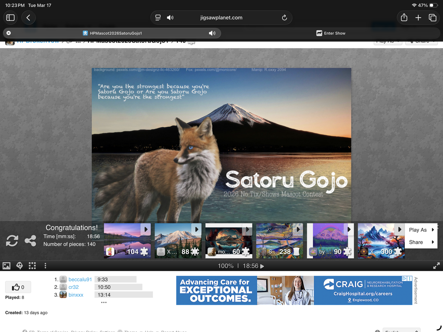Toggle the Safari sidebar icon
The image size is (443, 332).
pos(10,18)
